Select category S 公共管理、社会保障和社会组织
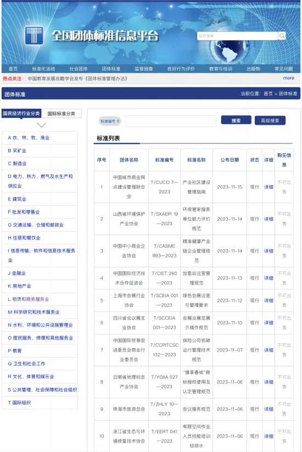 click(x=42, y=389)
